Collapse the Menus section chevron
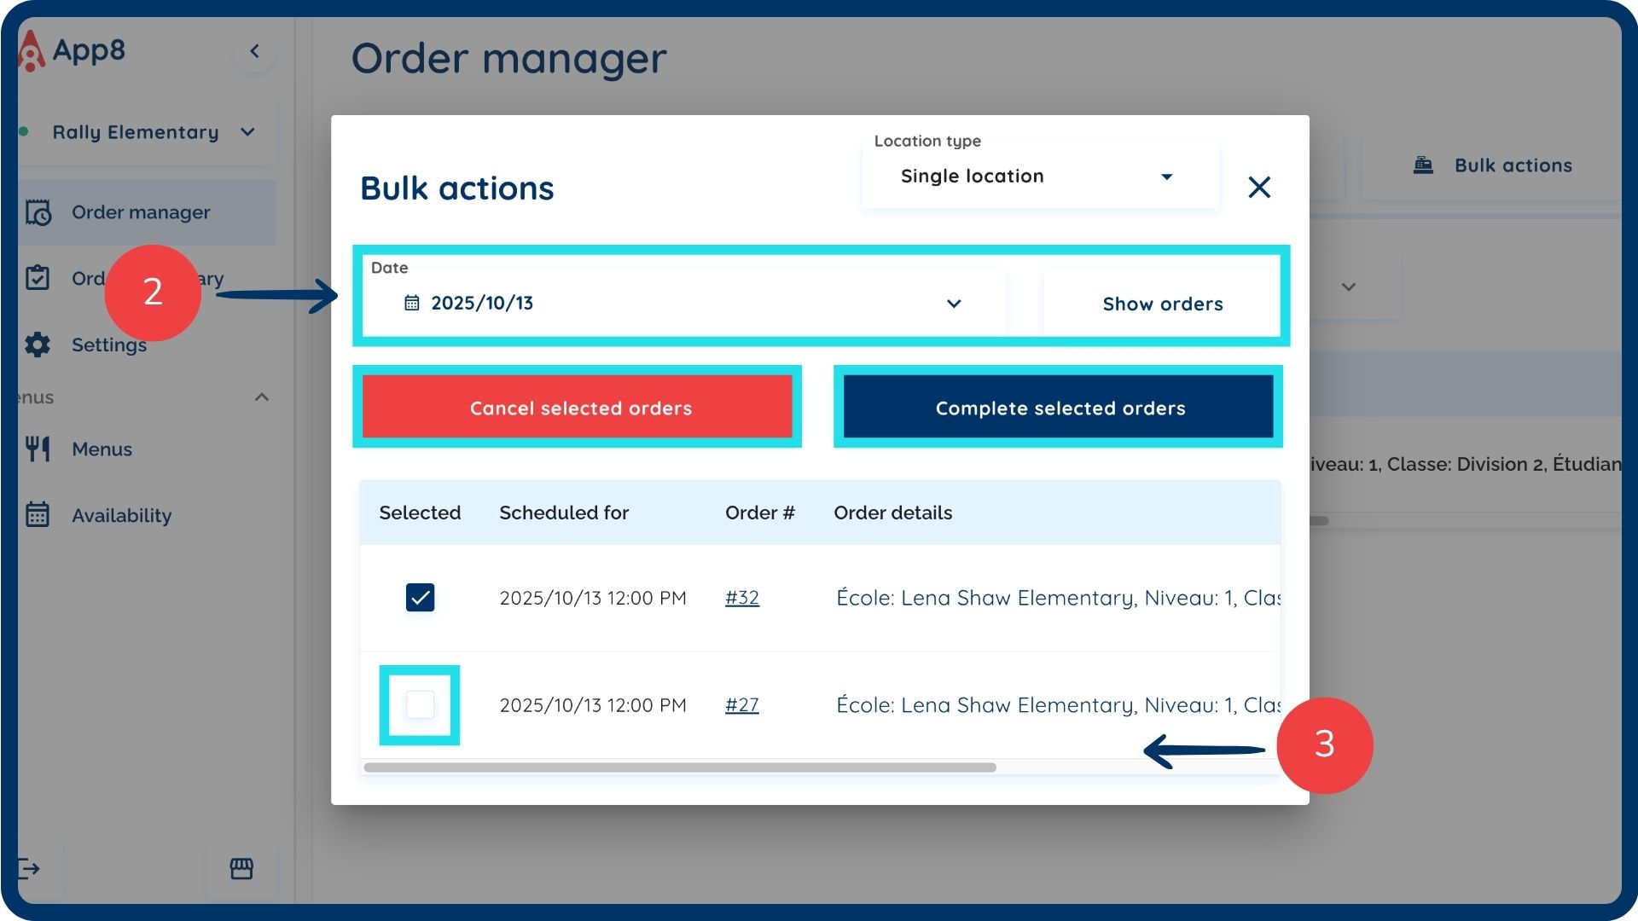 262,397
